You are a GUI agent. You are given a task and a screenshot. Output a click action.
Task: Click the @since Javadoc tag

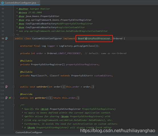pyautogui.click(x=23, y=12)
